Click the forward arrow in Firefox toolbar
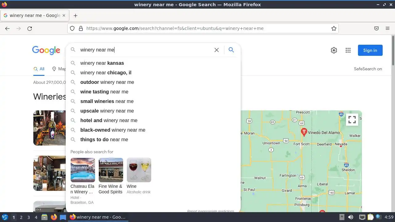The height and width of the screenshot is (222, 395). (x=19, y=28)
